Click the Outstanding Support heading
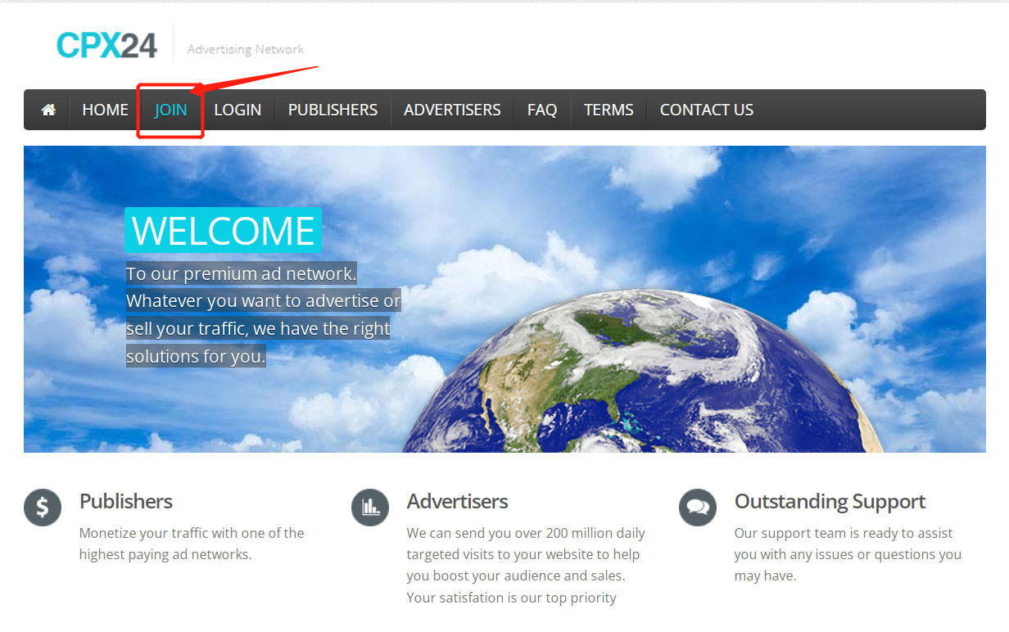The width and height of the screenshot is (1009, 632). tap(830, 501)
